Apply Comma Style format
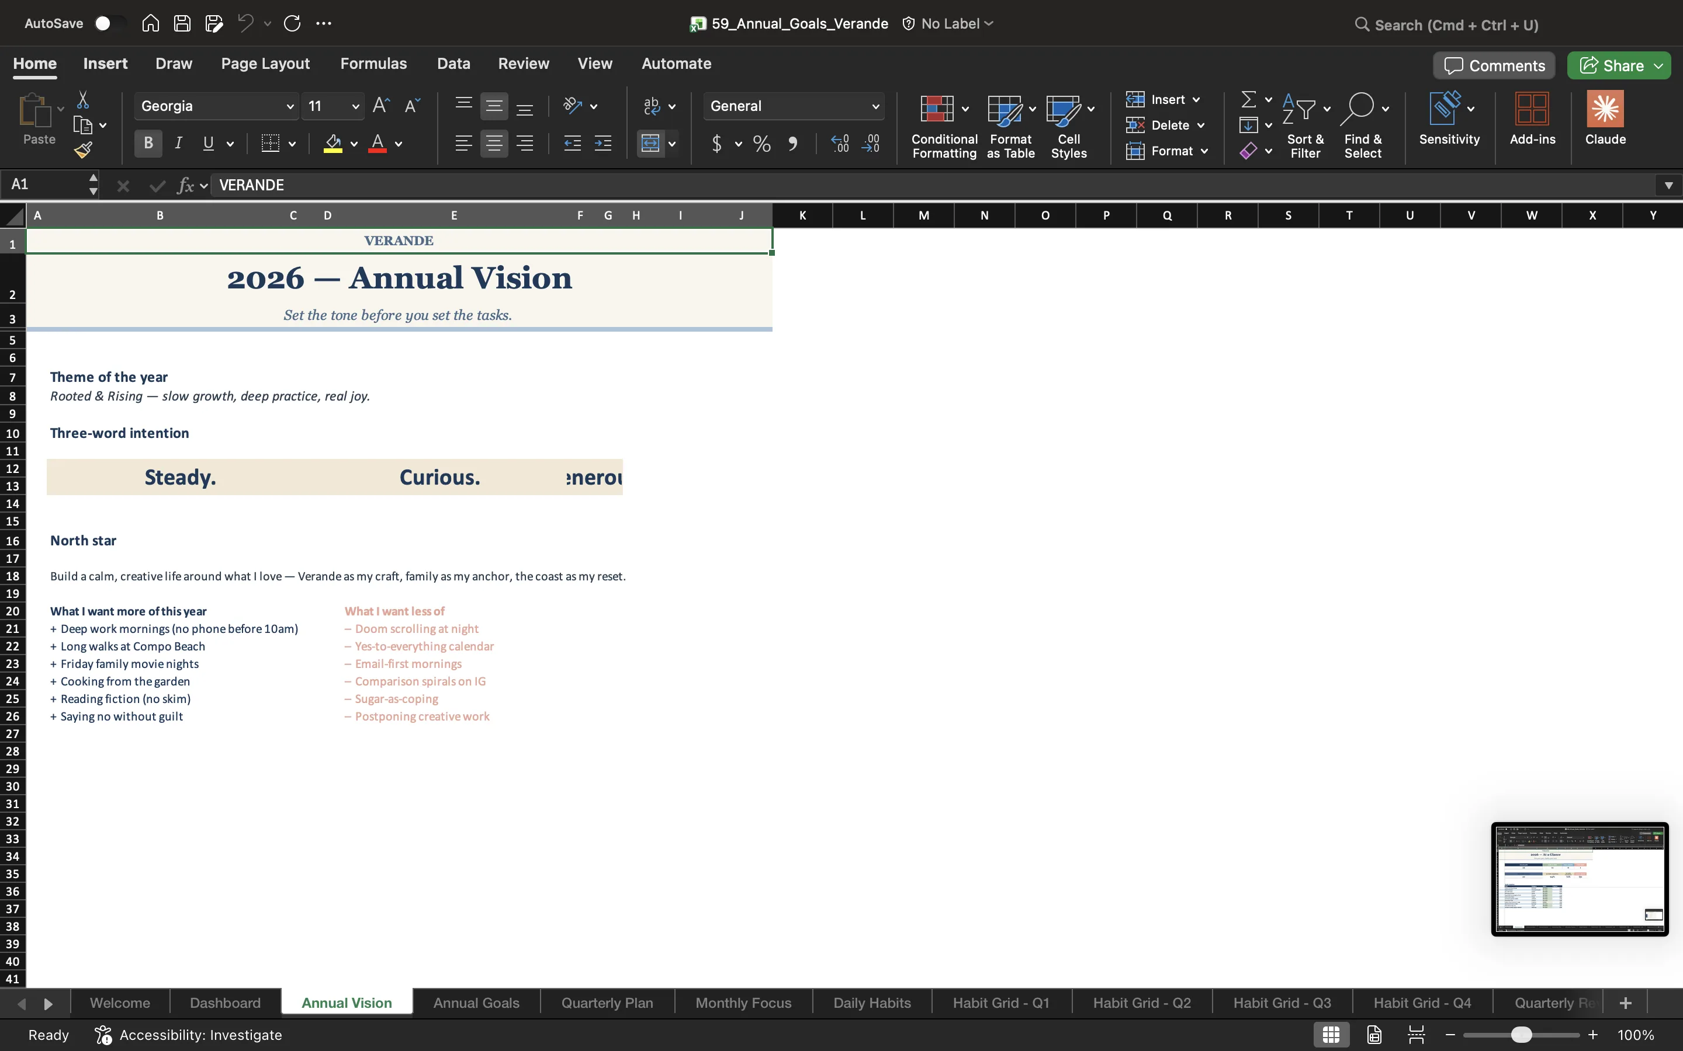1683x1051 pixels. (x=793, y=144)
